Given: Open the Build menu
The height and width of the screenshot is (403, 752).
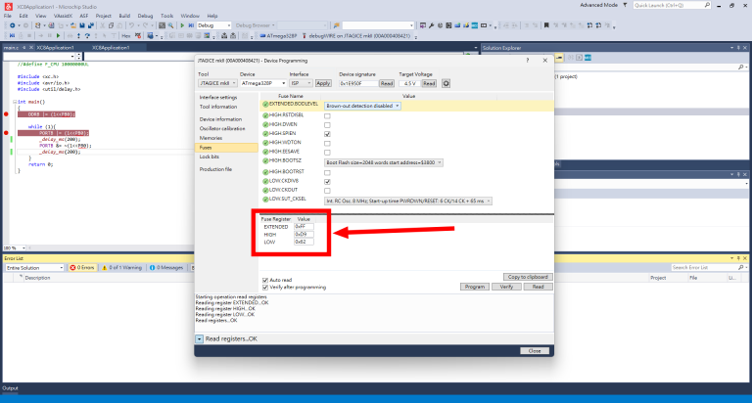Looking at the screenshot, I should [124, 16].
